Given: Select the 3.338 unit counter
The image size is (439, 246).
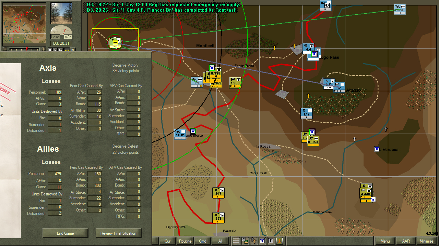Looking at the screenshot, I should click(x=366, y=193).
